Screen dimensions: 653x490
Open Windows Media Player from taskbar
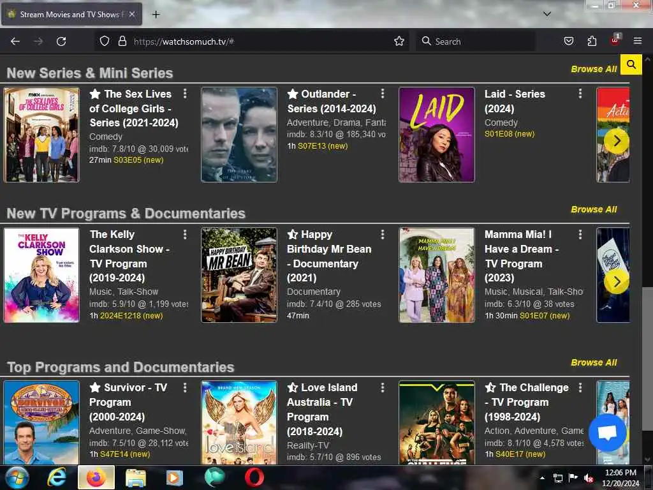175,478
